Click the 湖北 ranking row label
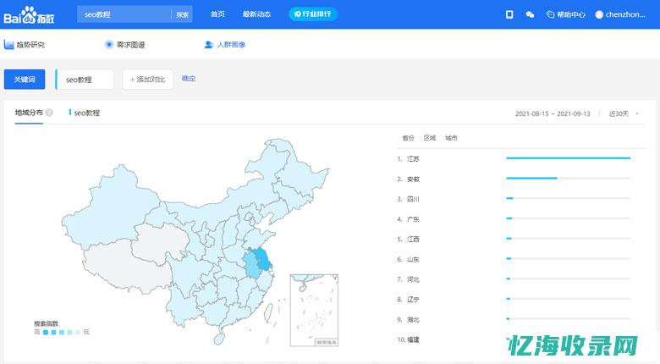 413,319
